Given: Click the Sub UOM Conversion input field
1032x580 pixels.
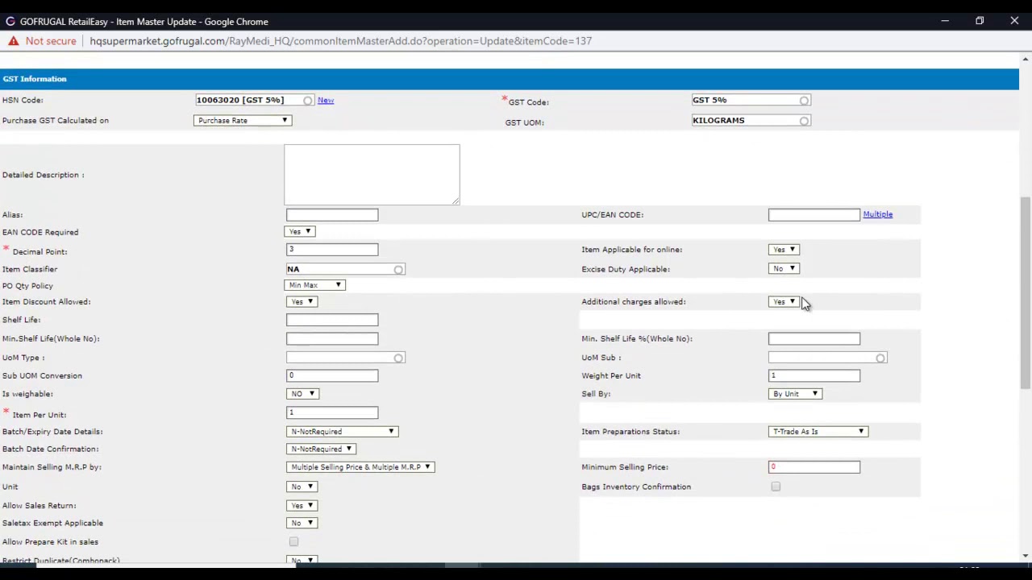Looking at the screenshot, I should click(332, 376).
